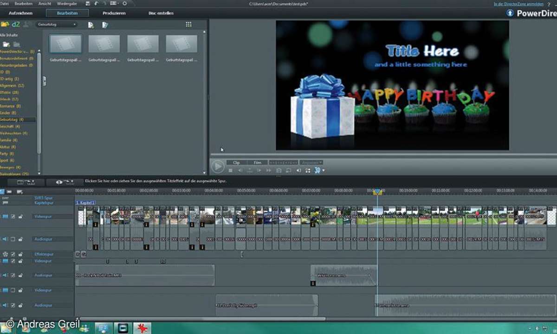Image resolution: width=557 pixels, height=334 pixels.
Task: Click the modify title template icon
Action: 105,25
